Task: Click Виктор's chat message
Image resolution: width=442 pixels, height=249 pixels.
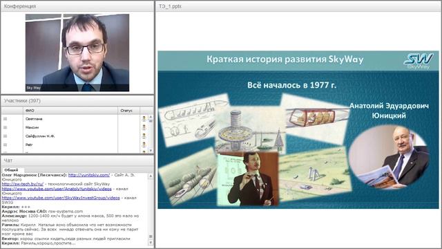Action: tap(66, 239)
